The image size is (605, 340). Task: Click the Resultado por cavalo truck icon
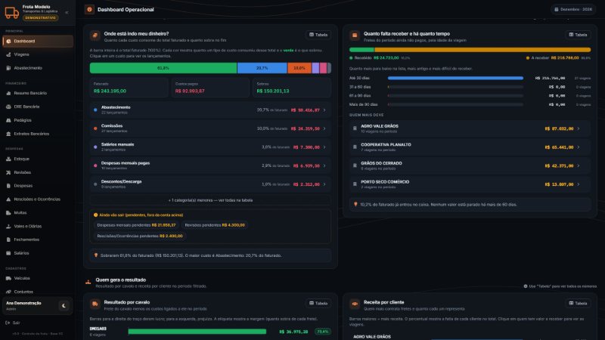pyautogui.click(x=95, y=304)
